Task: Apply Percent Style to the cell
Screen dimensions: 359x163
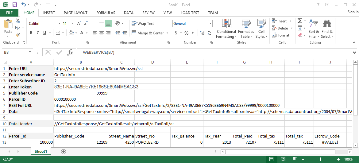Action: (186, 33)
